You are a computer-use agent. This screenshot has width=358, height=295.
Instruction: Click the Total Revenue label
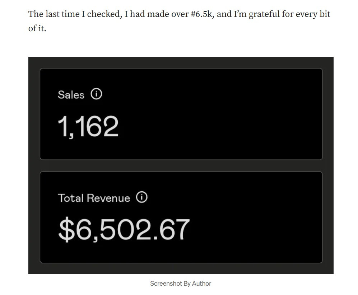[x=94, y=198]
